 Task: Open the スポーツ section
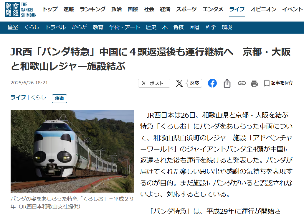point(186,9)
